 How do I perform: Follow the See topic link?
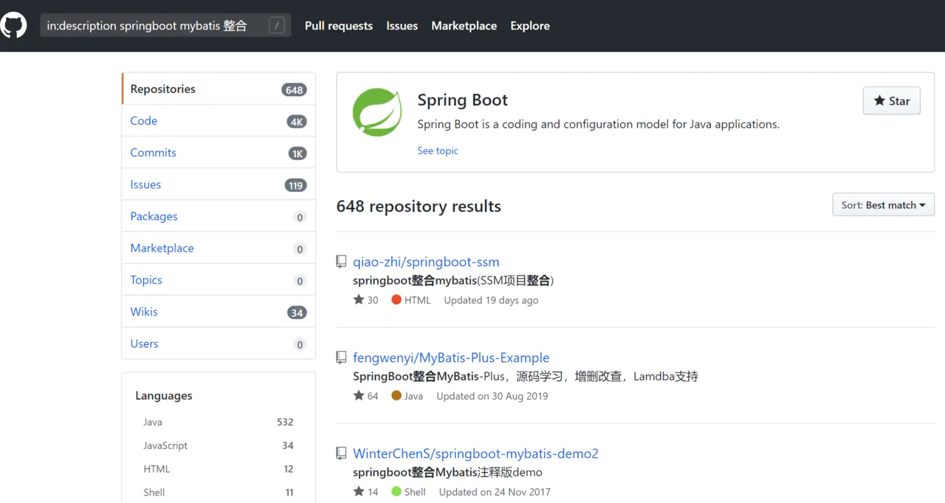pyautogui.click(x=437, y=151)
